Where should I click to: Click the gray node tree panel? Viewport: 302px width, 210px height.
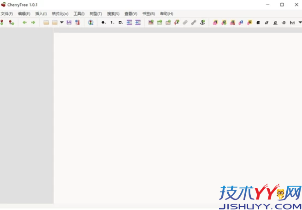coord(26,115)
